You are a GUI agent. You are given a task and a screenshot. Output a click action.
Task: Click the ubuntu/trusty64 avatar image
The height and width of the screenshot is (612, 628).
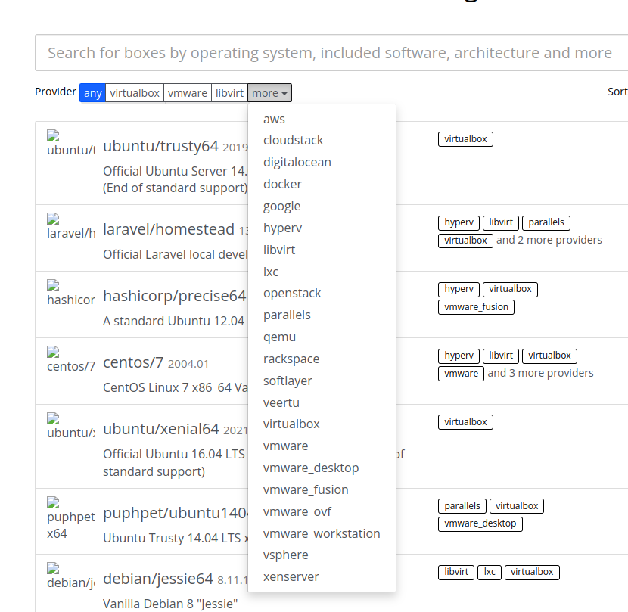click(x=71, y=143)
